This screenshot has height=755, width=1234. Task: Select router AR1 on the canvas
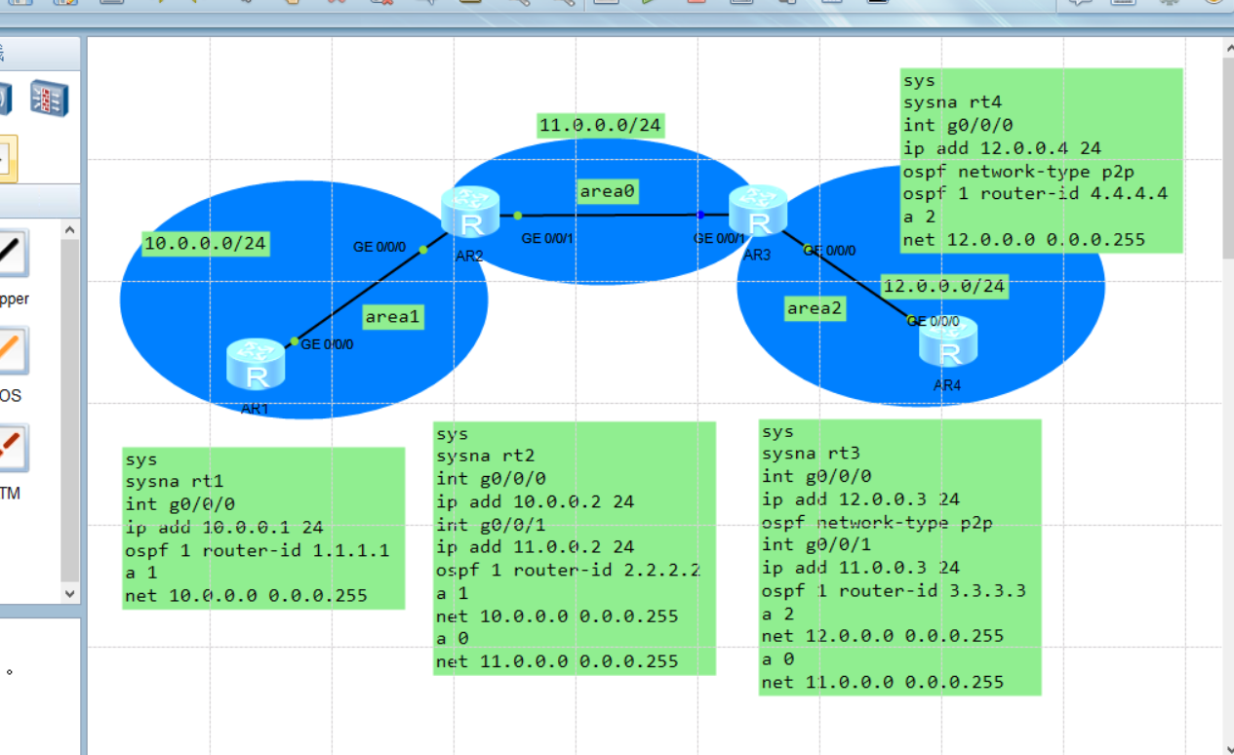tap(256, 366)
